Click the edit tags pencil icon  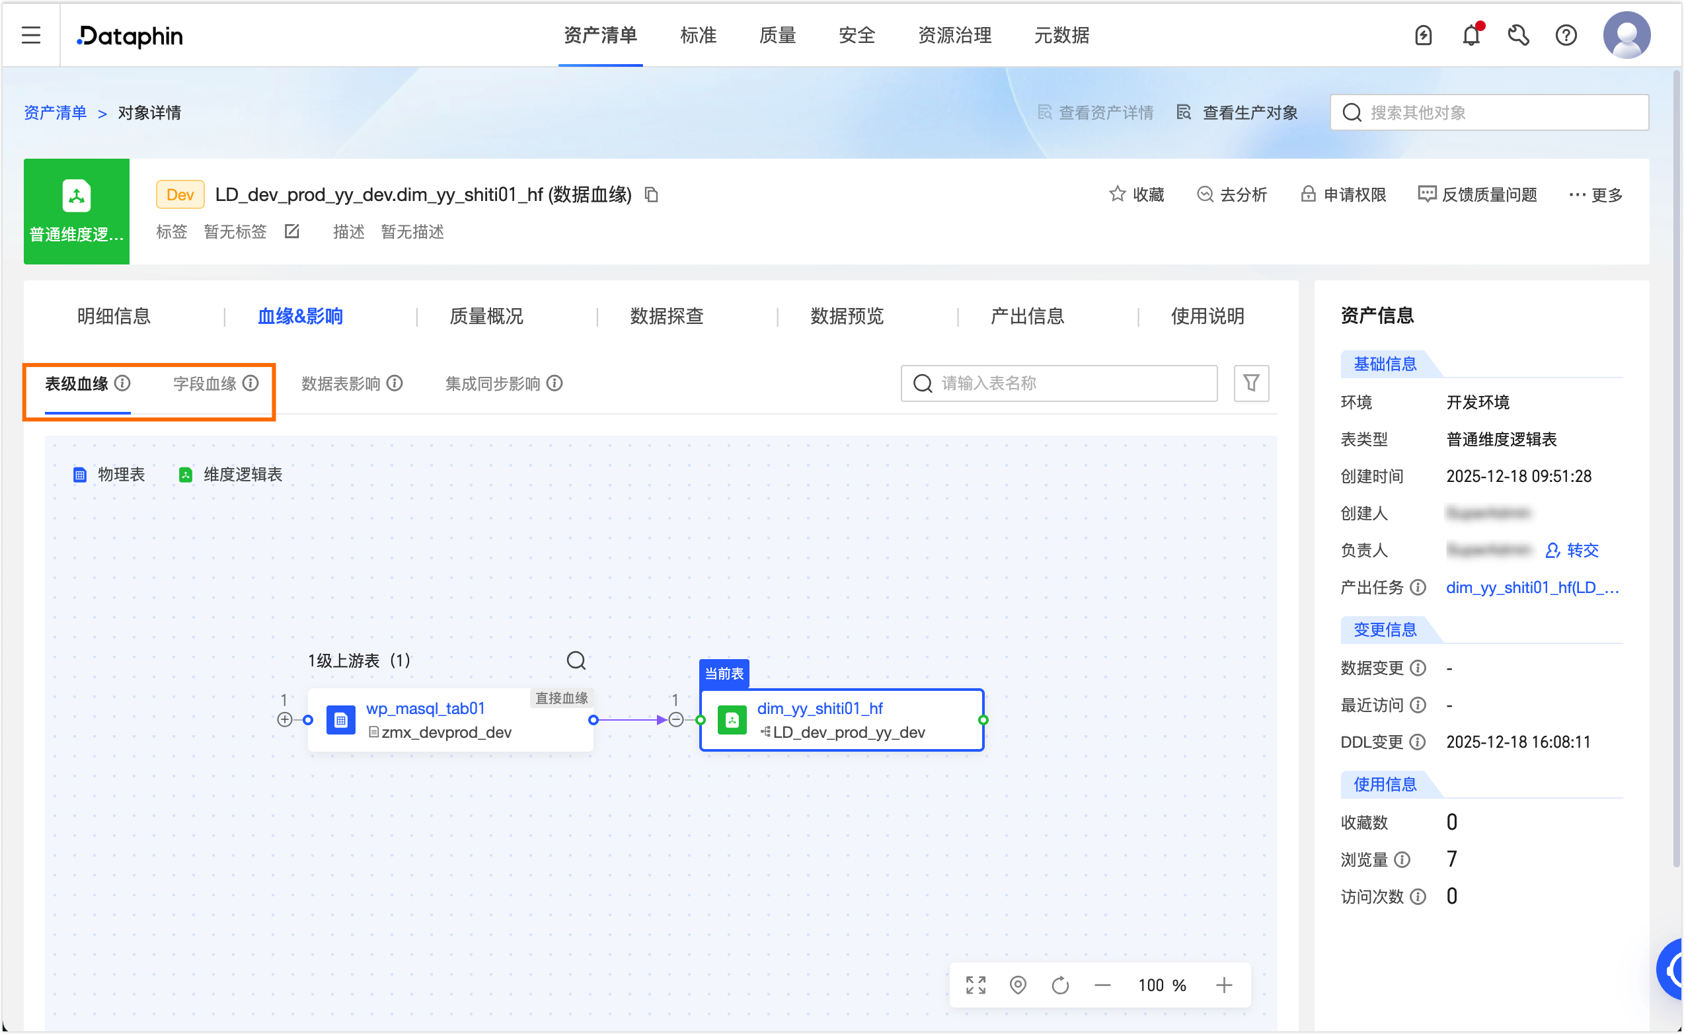point(292,232)
